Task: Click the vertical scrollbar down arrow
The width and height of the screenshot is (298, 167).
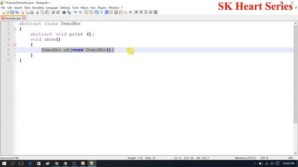Action: pos(295,153)
